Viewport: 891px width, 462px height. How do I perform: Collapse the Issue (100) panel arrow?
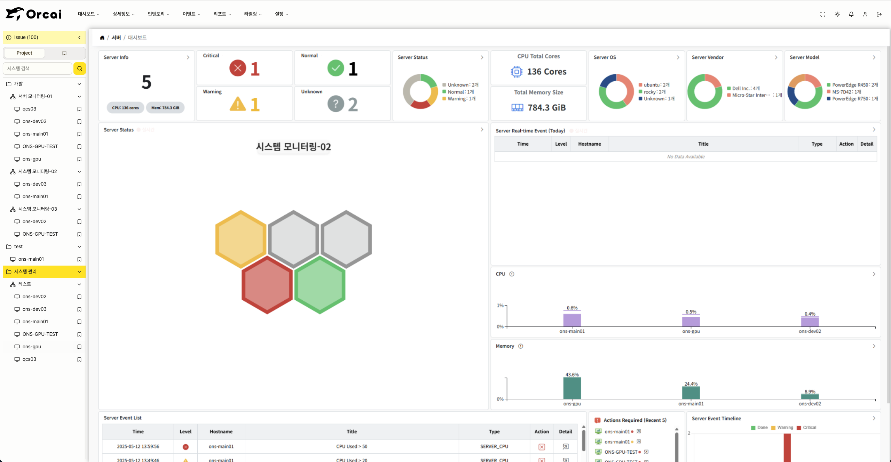(79, 38)
